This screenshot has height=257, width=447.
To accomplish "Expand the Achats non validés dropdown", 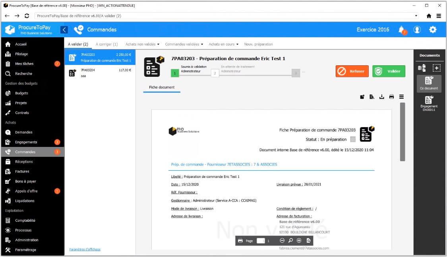I will 142,44.
